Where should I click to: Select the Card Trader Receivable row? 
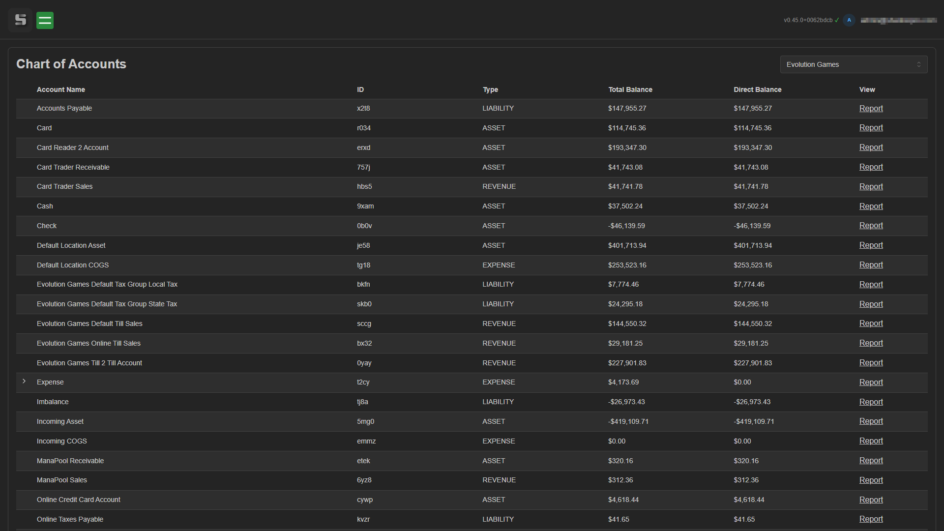73,167
